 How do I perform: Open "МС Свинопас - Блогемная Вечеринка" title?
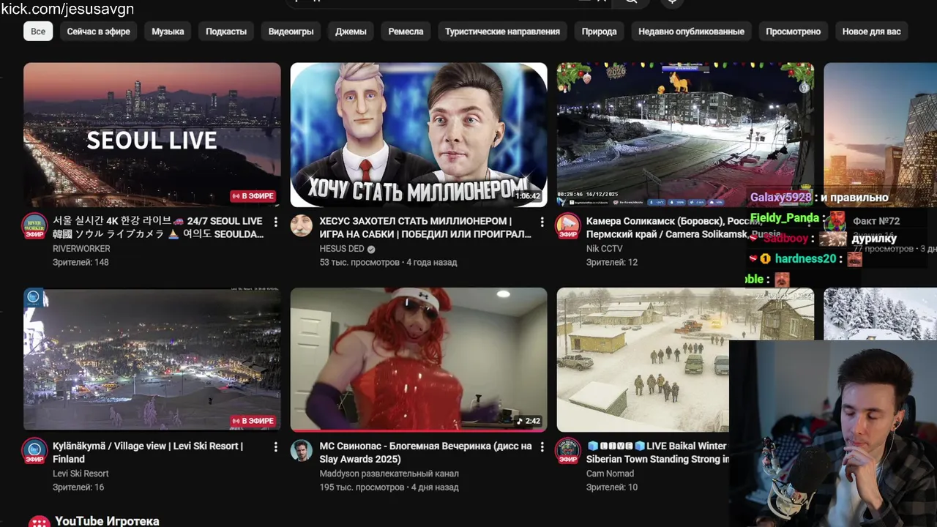[425, 452]
